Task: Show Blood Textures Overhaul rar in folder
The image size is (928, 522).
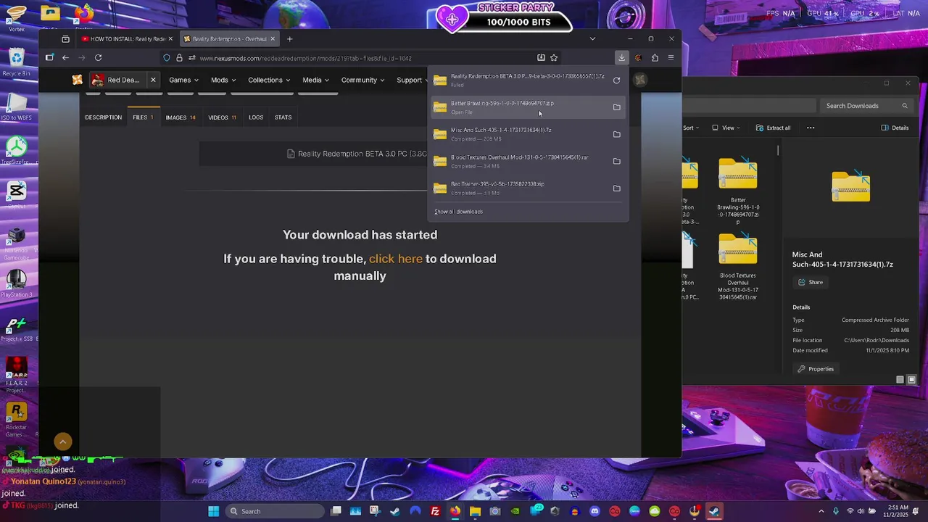Action: point(616,161)
